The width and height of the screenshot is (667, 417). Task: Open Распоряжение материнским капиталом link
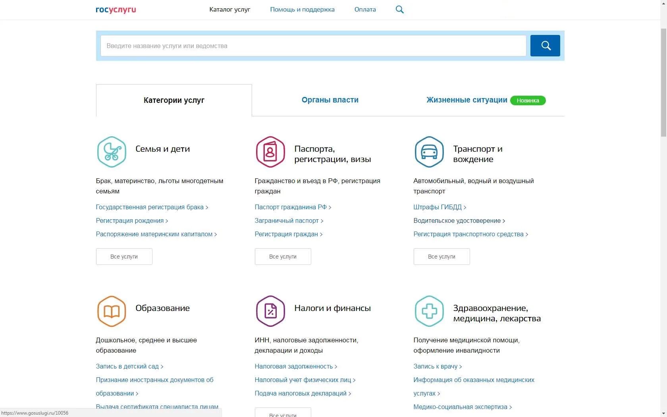point(156,234)
